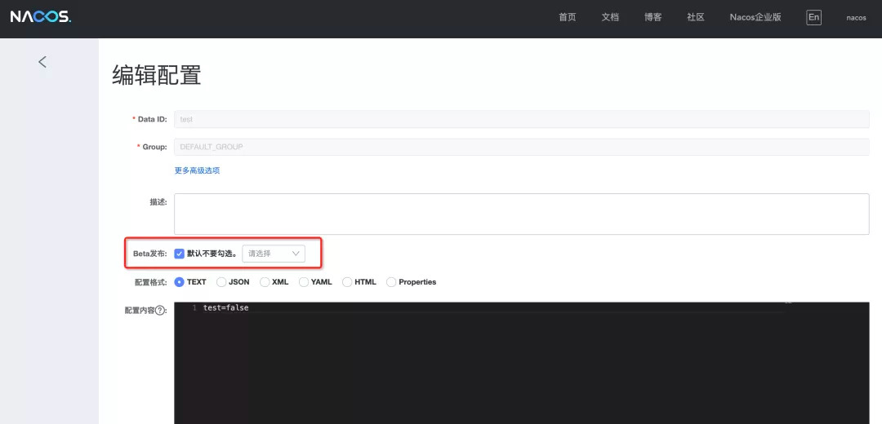Select the Properties format radio button
Image resolution: width=882 pixels, height=424 pixels.
coord(391,282)
